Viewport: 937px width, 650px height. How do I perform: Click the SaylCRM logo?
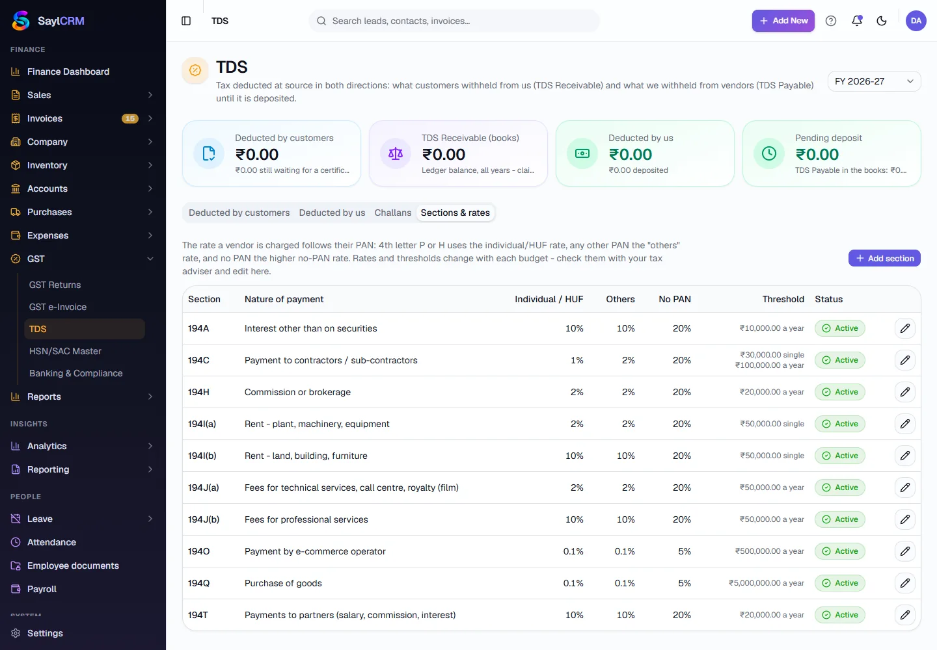49,21
